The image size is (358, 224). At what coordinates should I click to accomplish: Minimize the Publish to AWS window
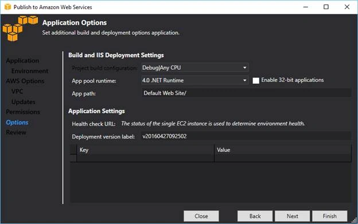[305, 7]
